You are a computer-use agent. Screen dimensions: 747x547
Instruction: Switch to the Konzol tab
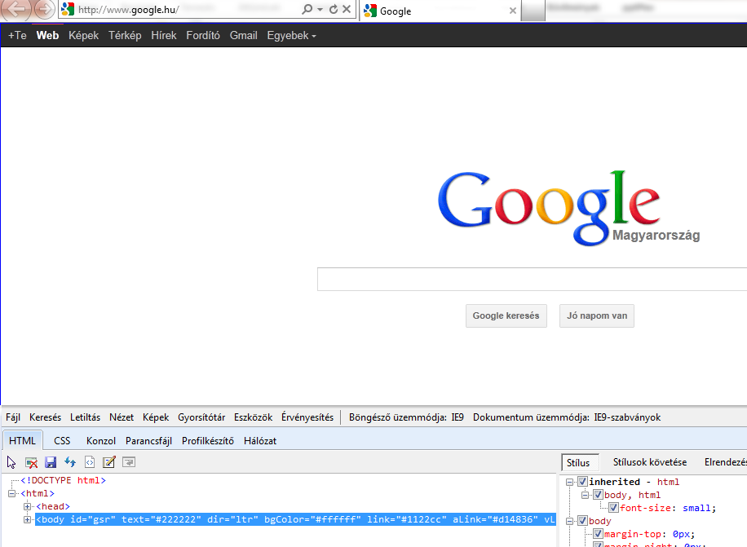coord(101,441)
